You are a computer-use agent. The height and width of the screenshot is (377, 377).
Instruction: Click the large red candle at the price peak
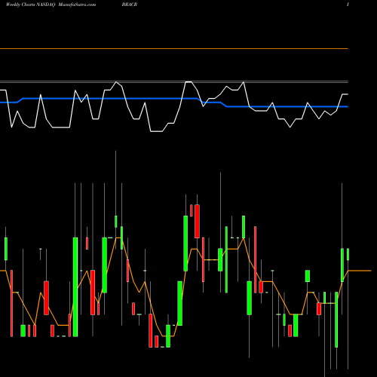tap(197, 221)
